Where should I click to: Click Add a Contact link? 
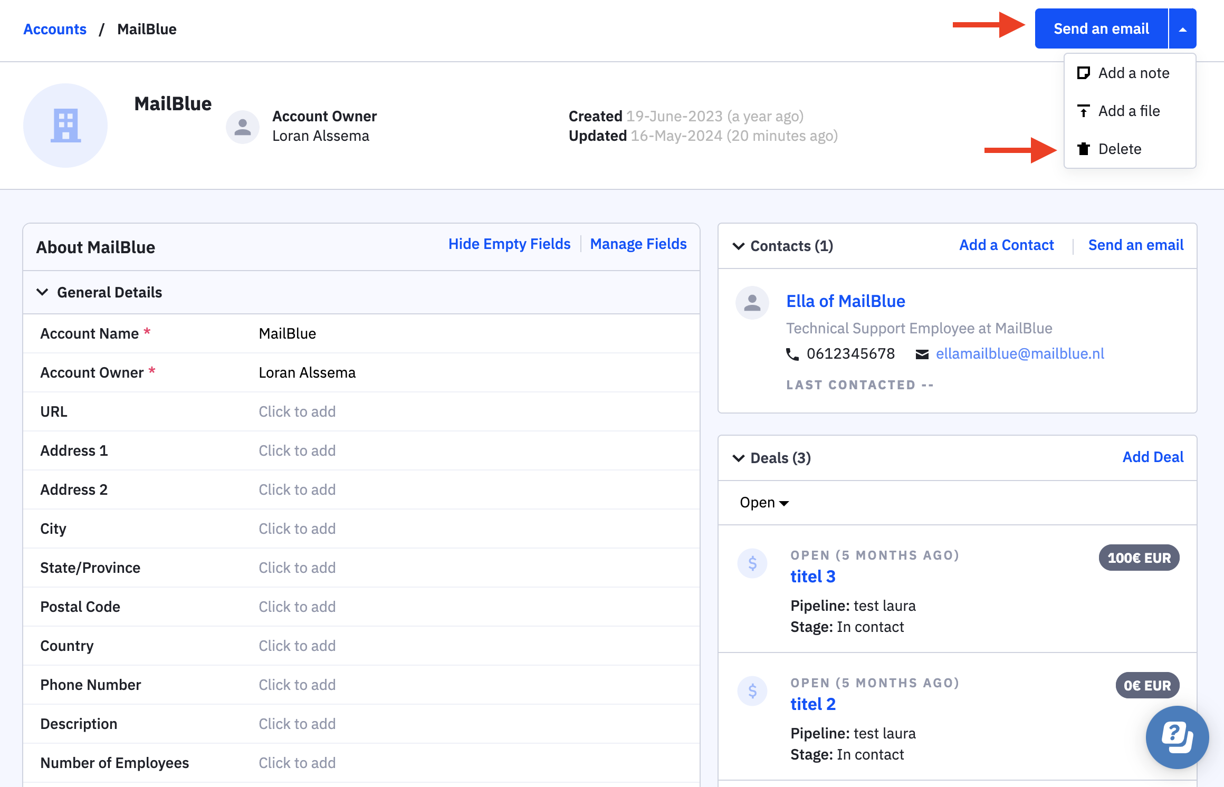(x=1007, y=245)
